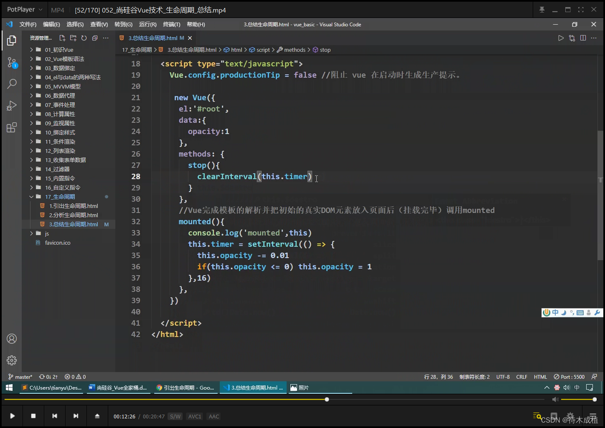Open explorer more actions ellipsis
Screen dimensions: 605x428
106,38
